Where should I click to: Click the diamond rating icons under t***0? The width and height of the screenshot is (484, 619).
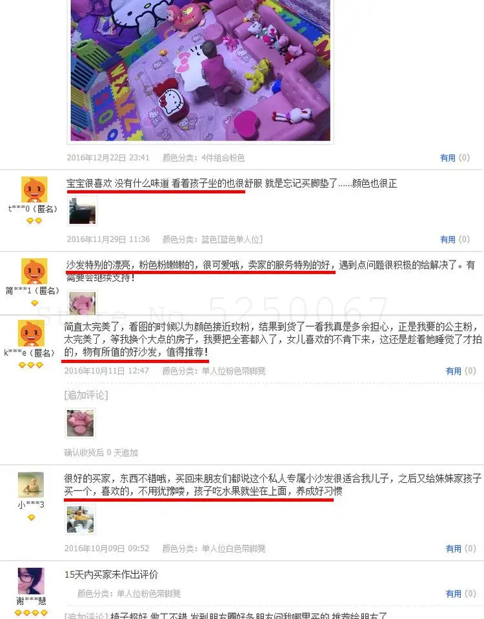34,221
